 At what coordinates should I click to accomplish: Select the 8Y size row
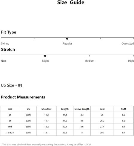point(67,115)
